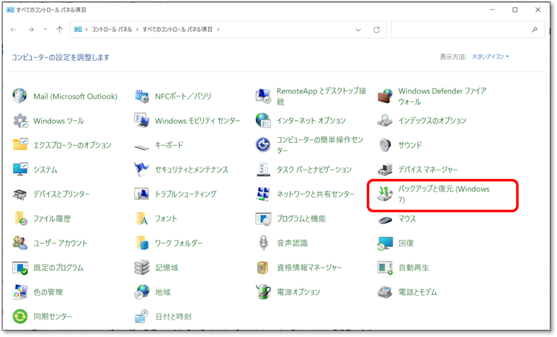The height and width of the screenshot is (337, 557).
Task: Open インターネット オプション globe icon
Action: 263,121
